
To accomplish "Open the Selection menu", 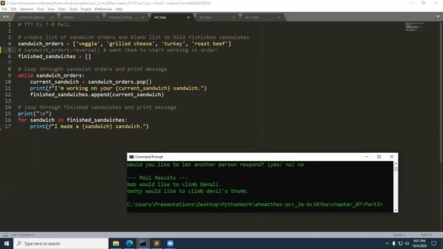I will pyautogui.click(x=26, y=9).
